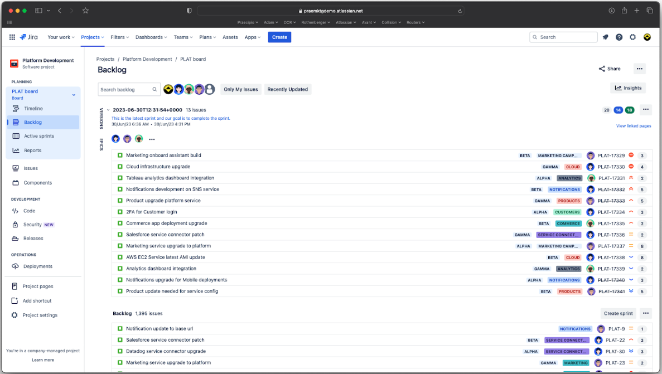Open the Projects dropdown menu
Screen dimensions: 662x374
point(92,37)
